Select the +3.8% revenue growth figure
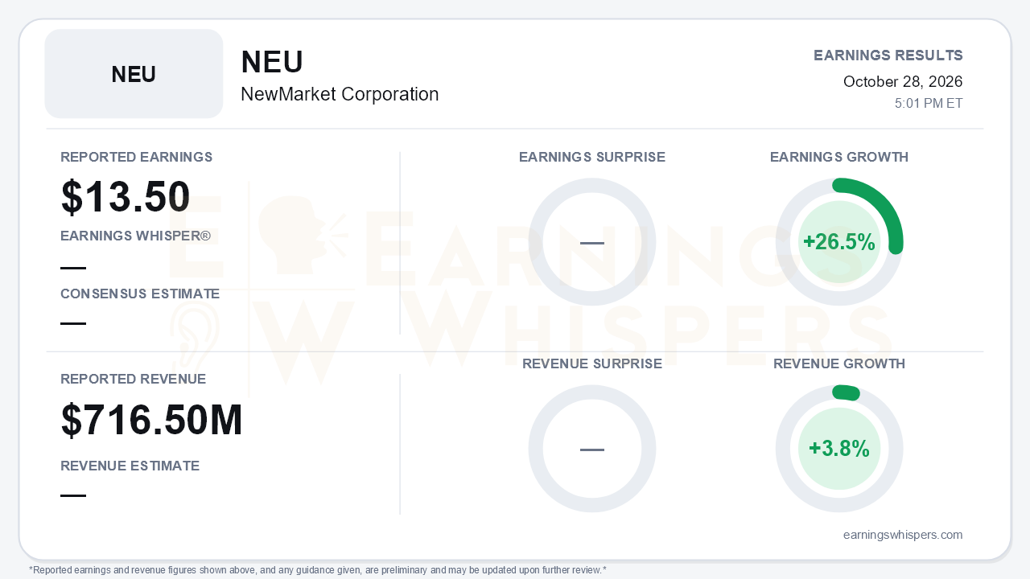 839,449
